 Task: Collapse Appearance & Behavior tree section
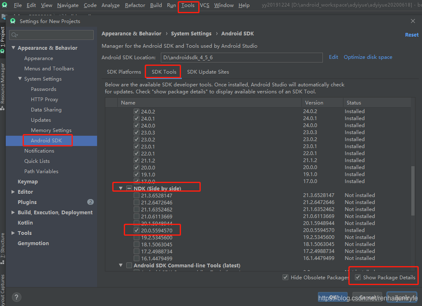point(13,48)
